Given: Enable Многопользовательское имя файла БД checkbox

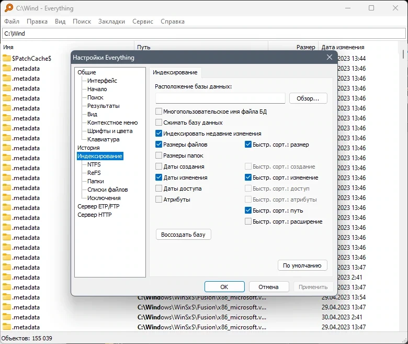Looking at the screenshot, I should click(158, 112).
